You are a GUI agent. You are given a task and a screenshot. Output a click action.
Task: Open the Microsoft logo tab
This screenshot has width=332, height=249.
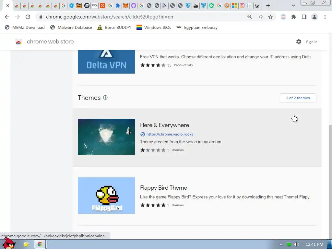point(235,6)
